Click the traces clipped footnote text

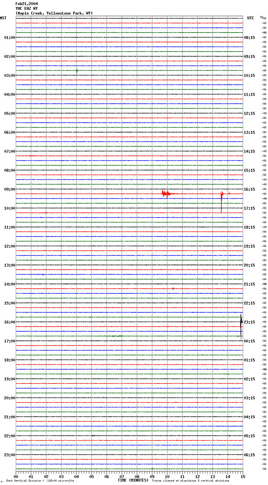click(x=190, y=481)
